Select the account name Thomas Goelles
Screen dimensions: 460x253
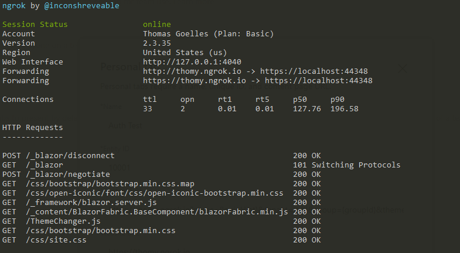pos(175,34)
